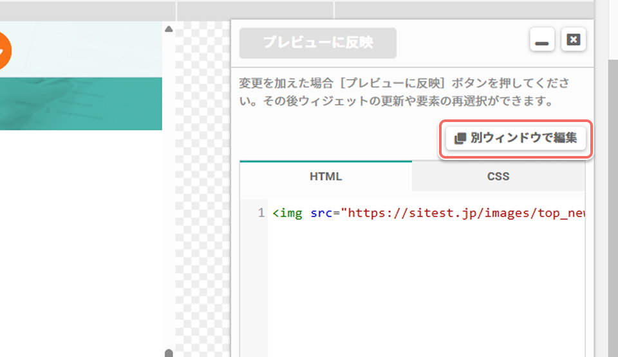Click the teal banner image in the preview

[x=81, y=103]
